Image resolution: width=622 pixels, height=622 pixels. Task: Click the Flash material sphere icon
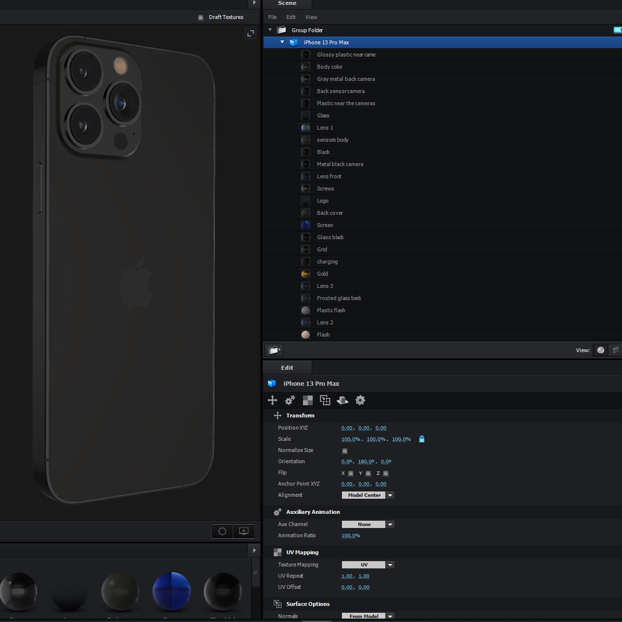coord(305,335)
